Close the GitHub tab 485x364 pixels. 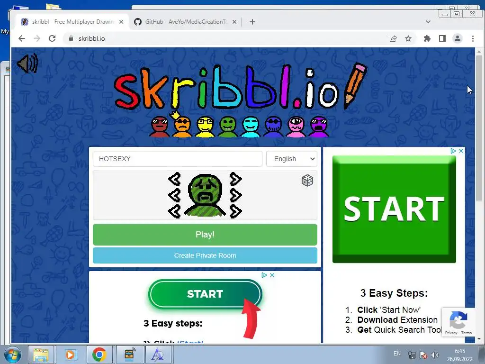(234, 22)
